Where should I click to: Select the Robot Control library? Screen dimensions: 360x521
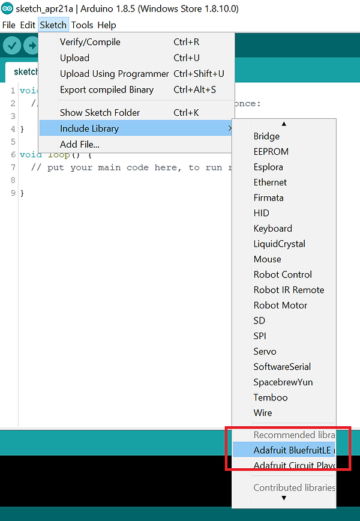coord(284,274)
